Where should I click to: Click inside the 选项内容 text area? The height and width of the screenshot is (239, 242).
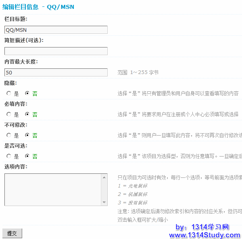point(52,190)
